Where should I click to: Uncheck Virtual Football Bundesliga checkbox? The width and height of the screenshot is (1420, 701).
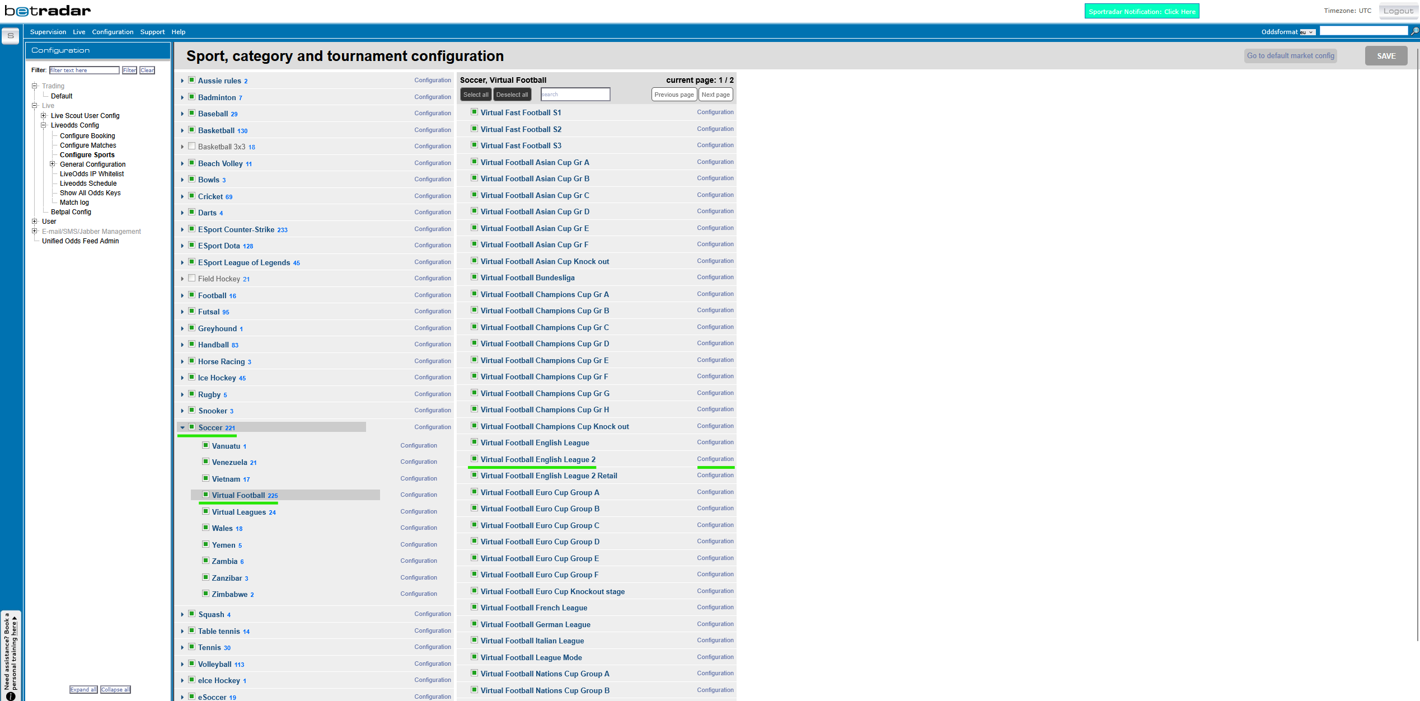coord(474,277)
